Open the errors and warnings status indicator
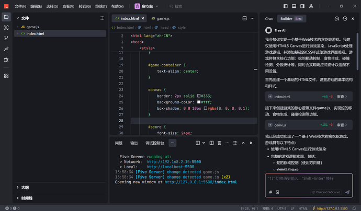 pos(13,208)
